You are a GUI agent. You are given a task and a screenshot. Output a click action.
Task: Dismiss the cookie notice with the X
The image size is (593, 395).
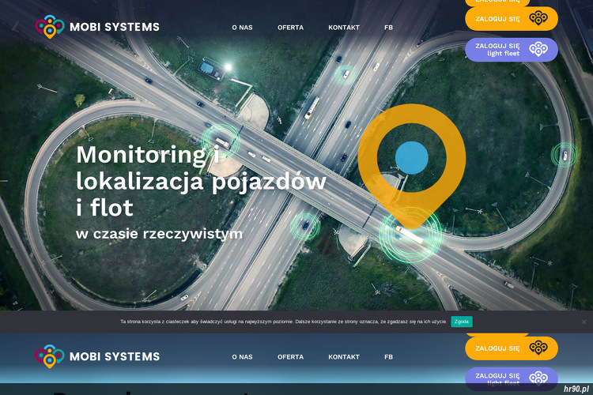click(x=584, y=322)
